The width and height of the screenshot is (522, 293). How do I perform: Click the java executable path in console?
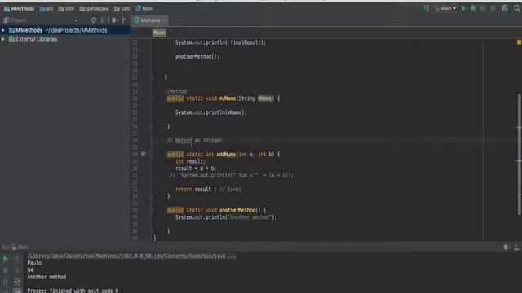click(131, 256)
